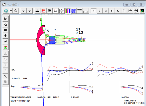Click the pen tool icon in the sidebar
Viewport: 146px width, 106px height.
coord(6,76)
